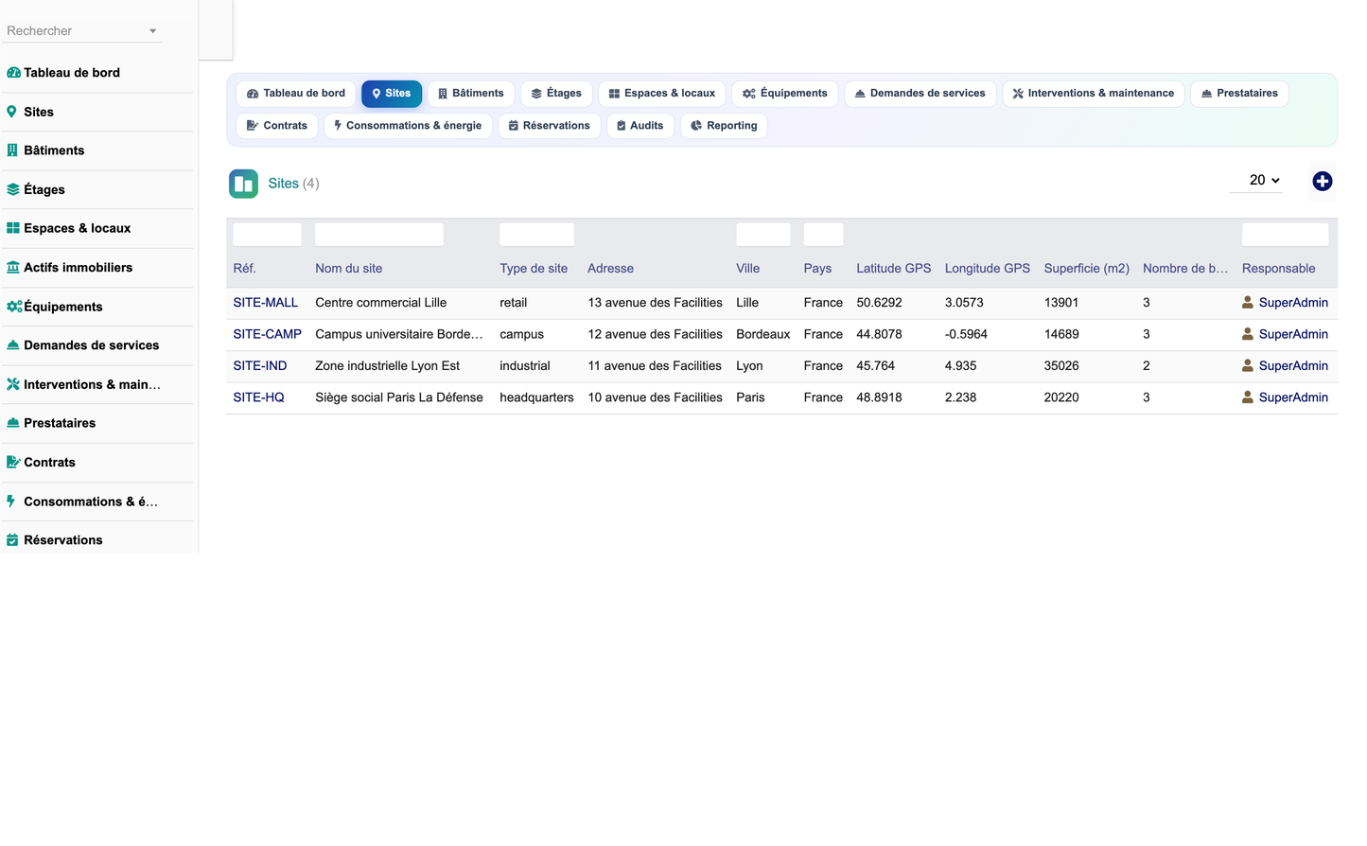Click the Ville filter input field
This screenshot has height=846, width=1367.
[763, 235]
